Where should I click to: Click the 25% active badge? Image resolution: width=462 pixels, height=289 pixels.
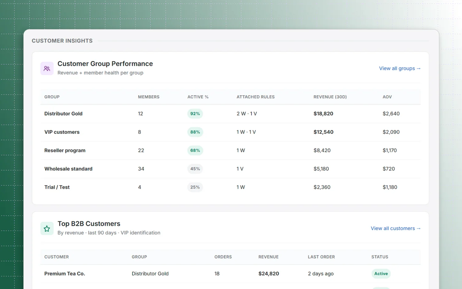(x=195, y=187)
